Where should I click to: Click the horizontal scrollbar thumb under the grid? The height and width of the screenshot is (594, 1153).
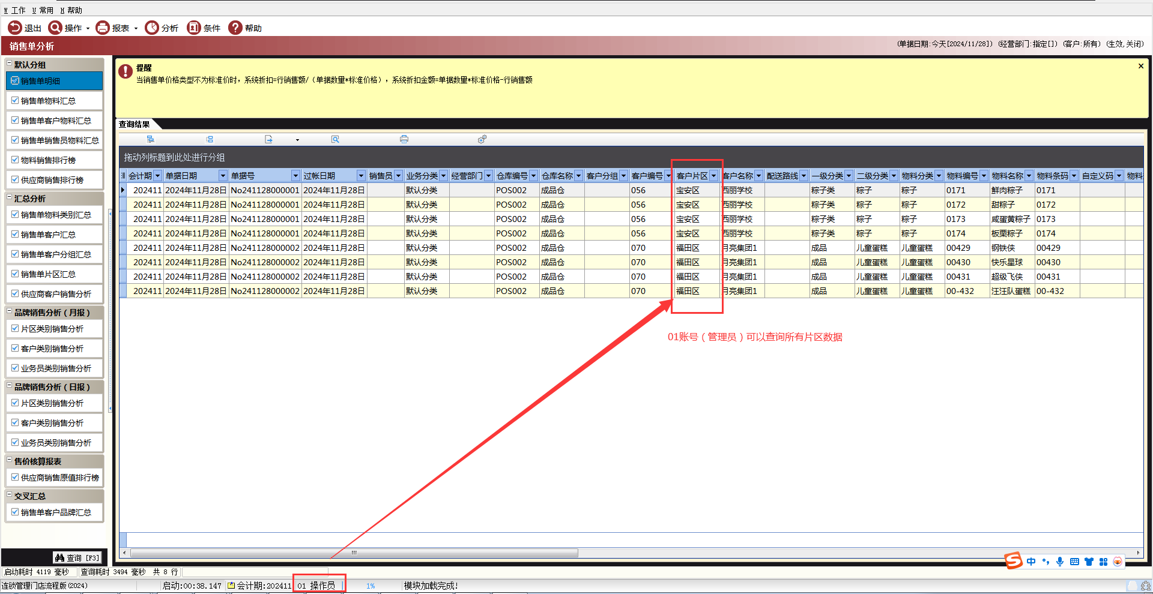(x=354, y=553)
